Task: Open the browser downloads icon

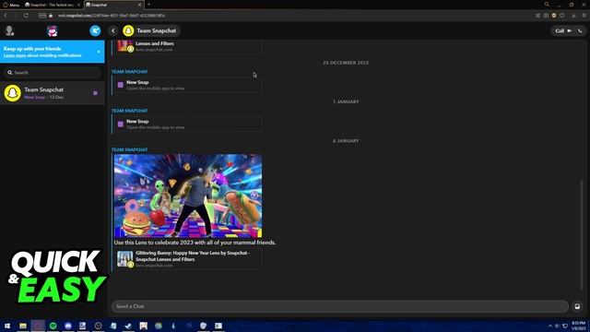Action: [x=573, y=16]
